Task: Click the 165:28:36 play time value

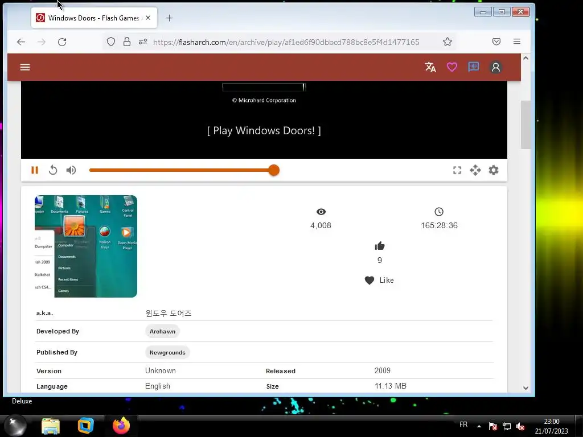Action: point(439,225)
